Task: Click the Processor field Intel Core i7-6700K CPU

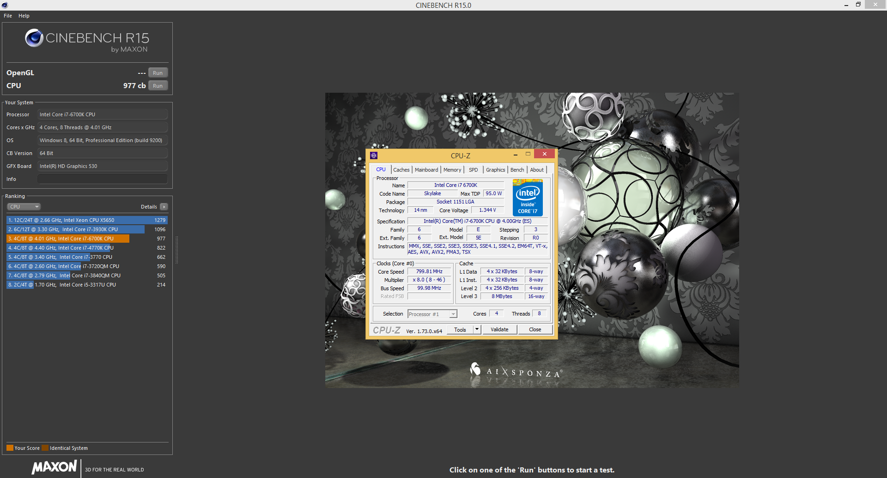Action: click(x=103, y=114)
